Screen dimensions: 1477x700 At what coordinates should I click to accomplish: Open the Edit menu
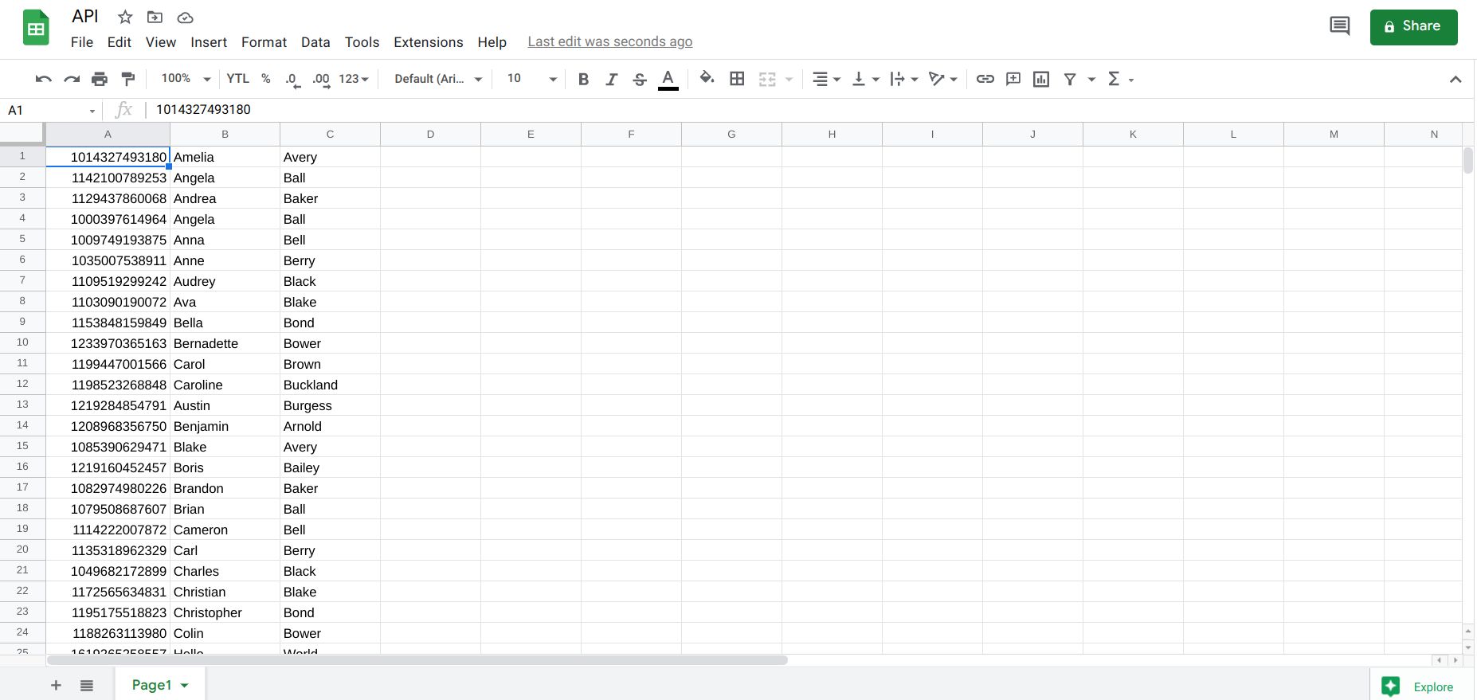pos(119,42)
